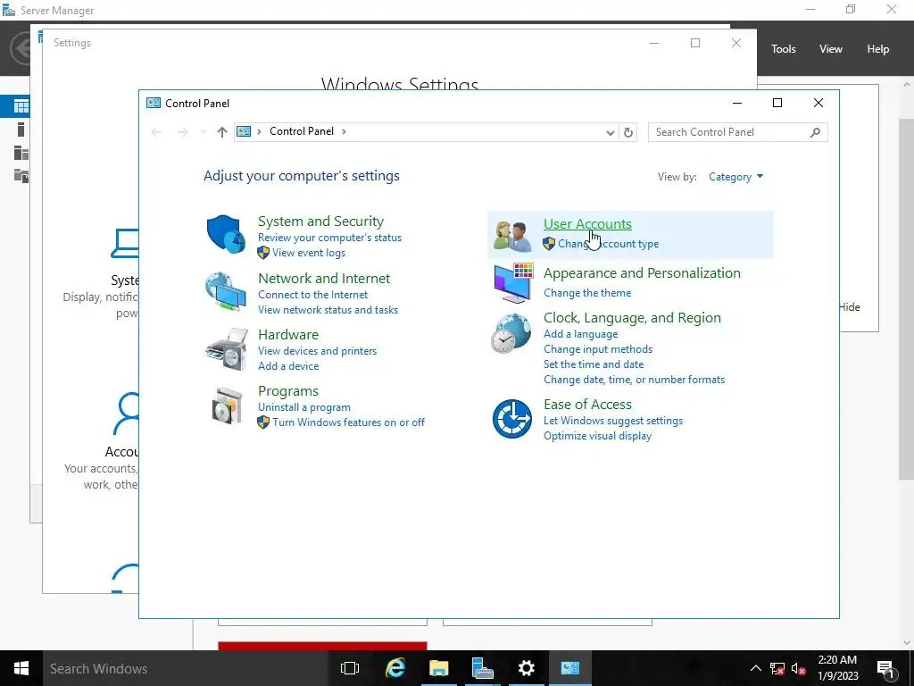Click Set the time and date

594,364
